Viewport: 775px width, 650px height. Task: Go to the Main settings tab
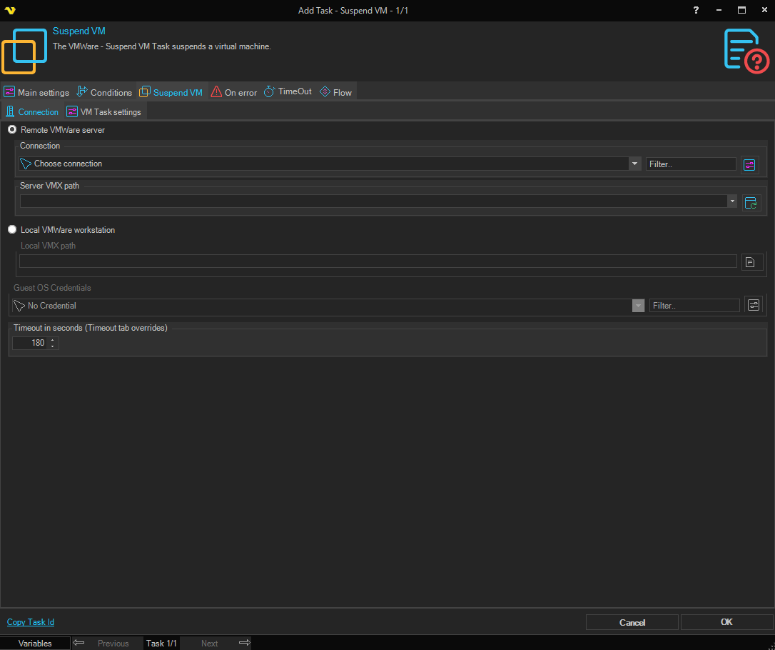(x=36, y=92)
